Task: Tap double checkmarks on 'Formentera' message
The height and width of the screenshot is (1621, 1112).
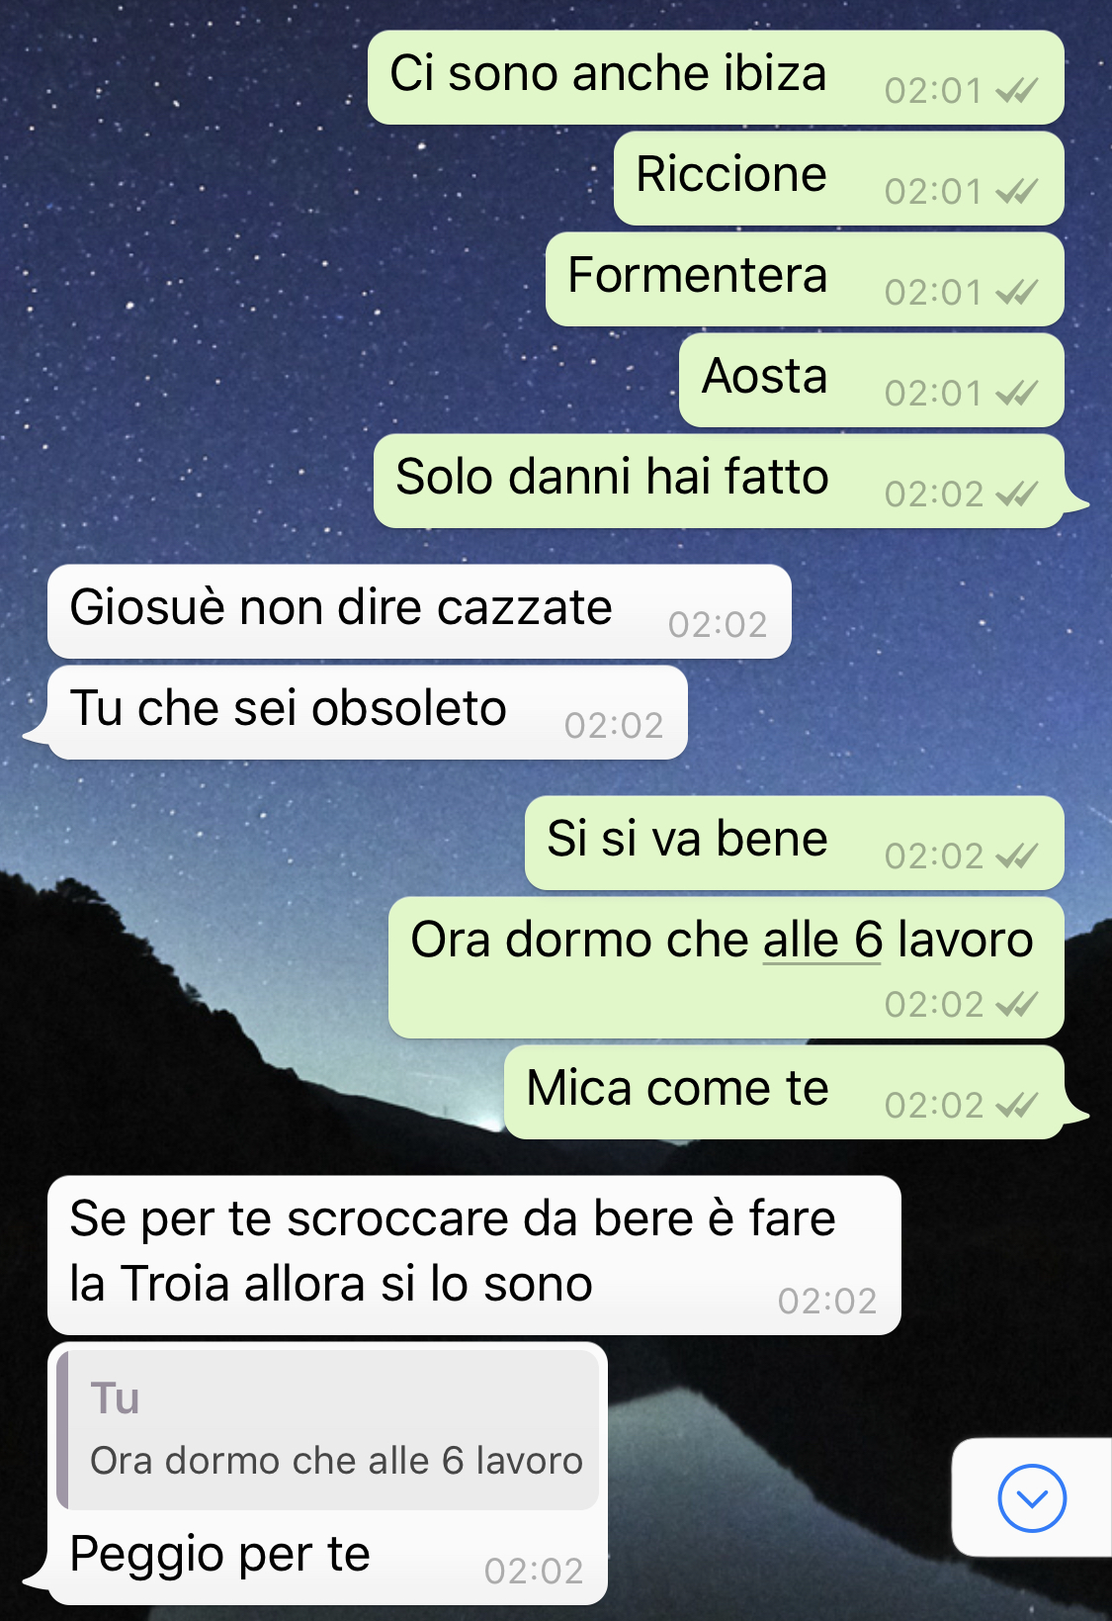Action: point(1016,293)
